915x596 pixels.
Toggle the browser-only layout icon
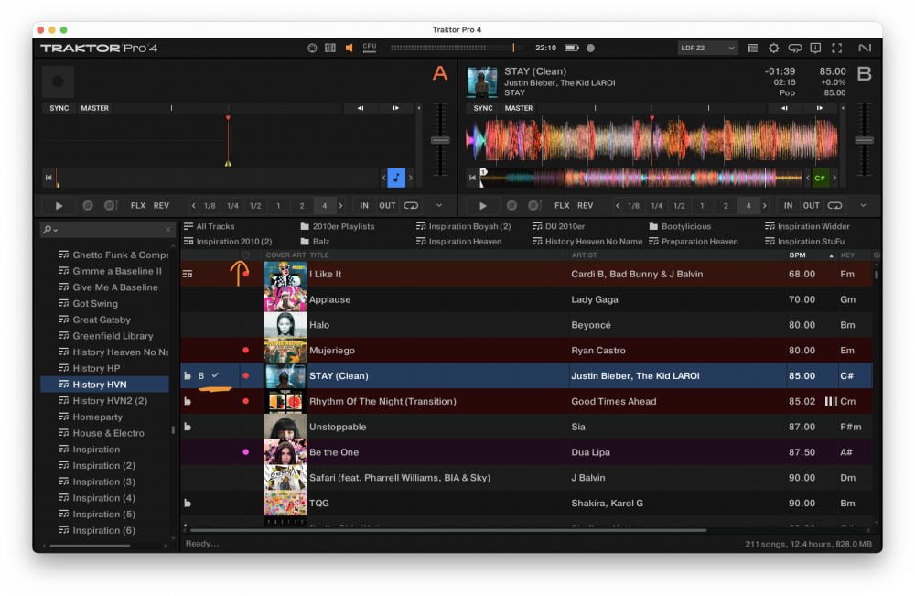pyautogui.click(x=753, y=48)
